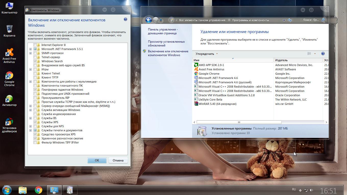
Task: Expand the Служба активации Windows node
Action: pyautogui.click(x=30, y=110)
